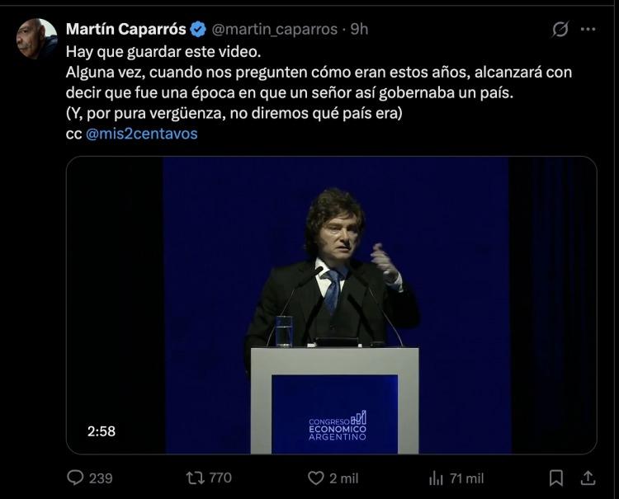
Task: Open Martín Caparrós profile picture
Action: [x=37, y=39]
